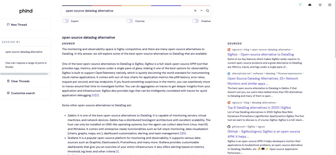Click the ANSWER heading
Viewport: 336px width, 155px height.
coord(69,44)
